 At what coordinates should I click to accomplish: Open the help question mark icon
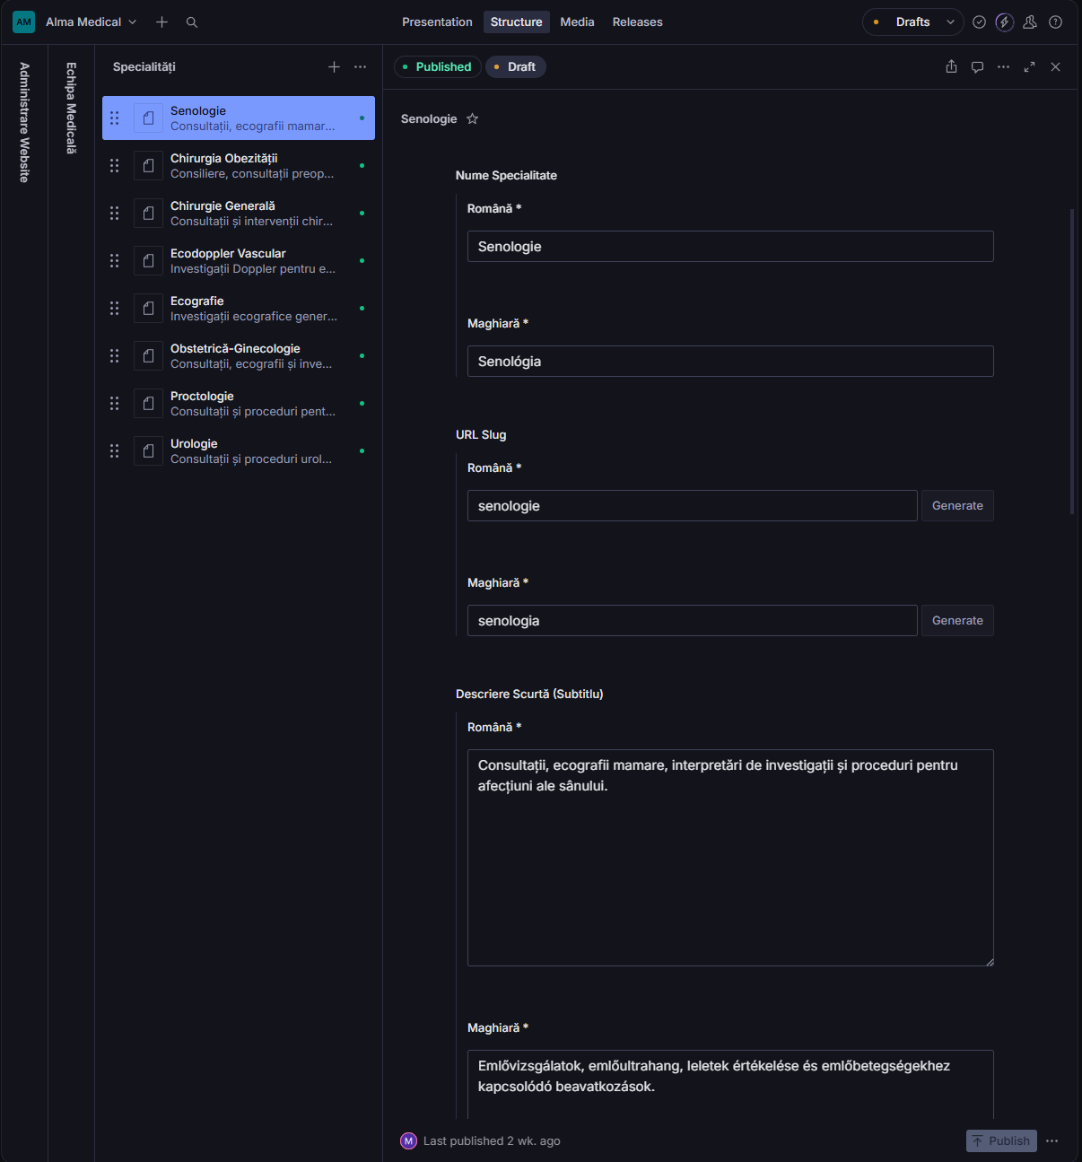point(1055,22)
